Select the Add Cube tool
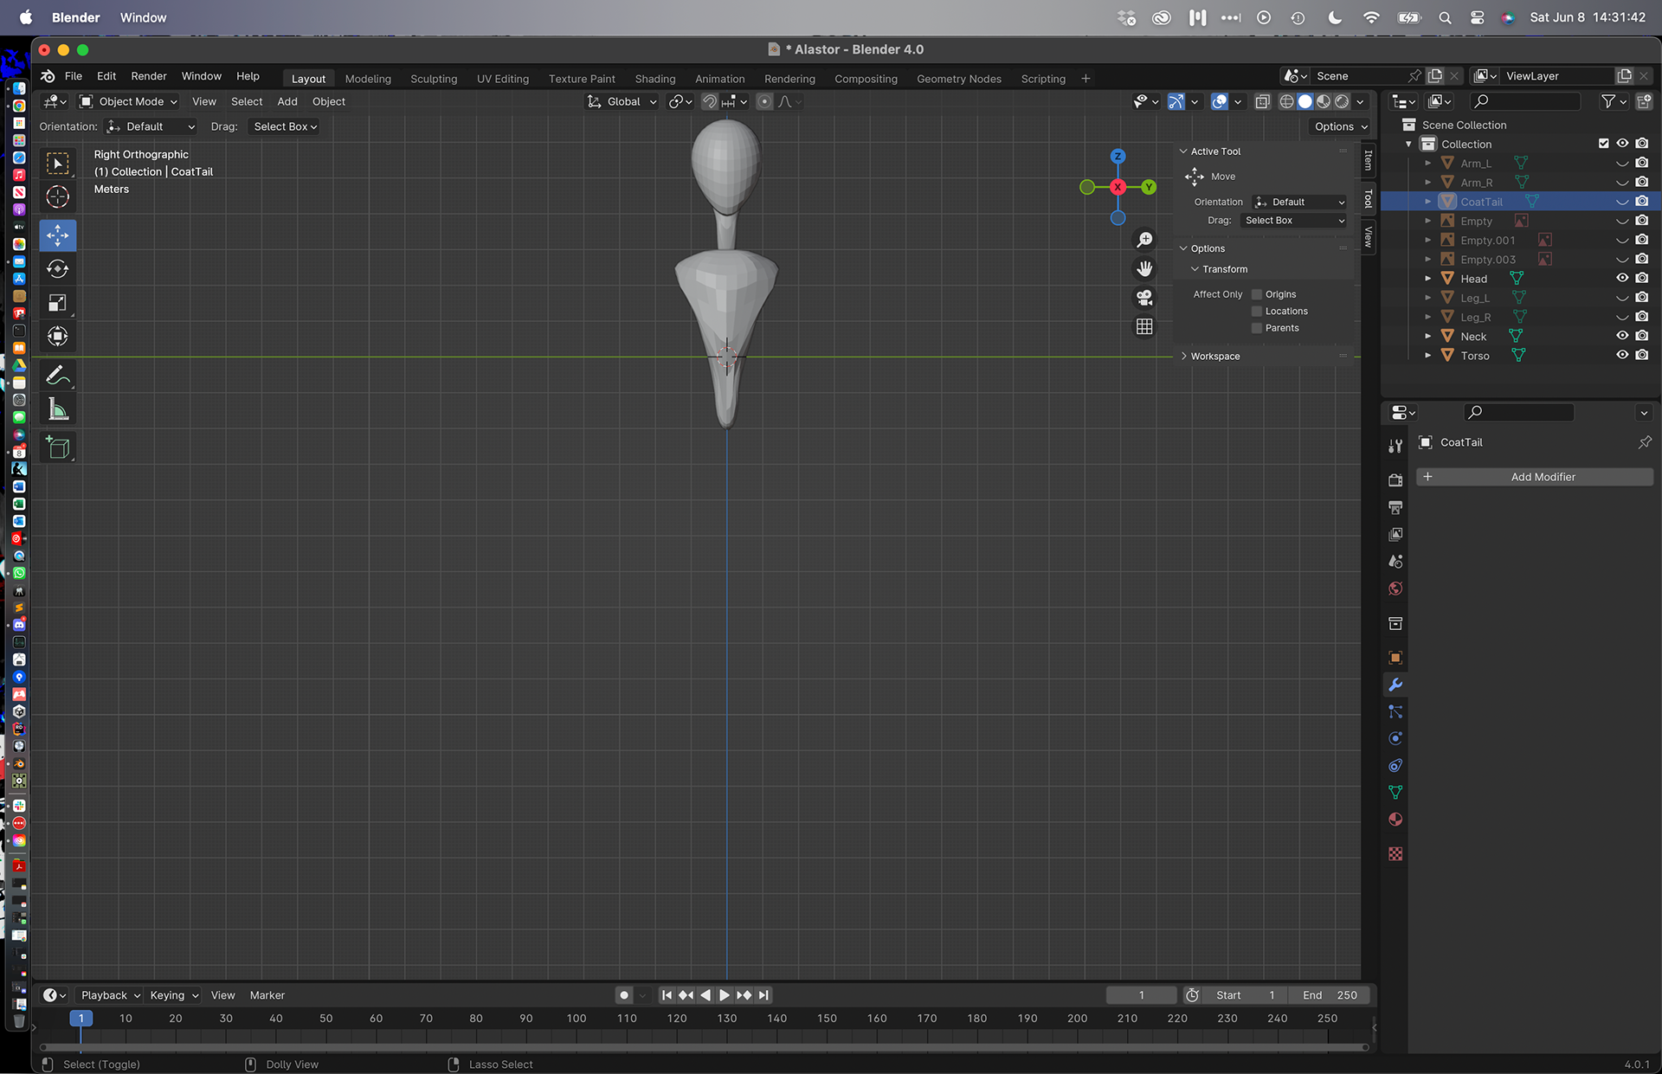 57,447
